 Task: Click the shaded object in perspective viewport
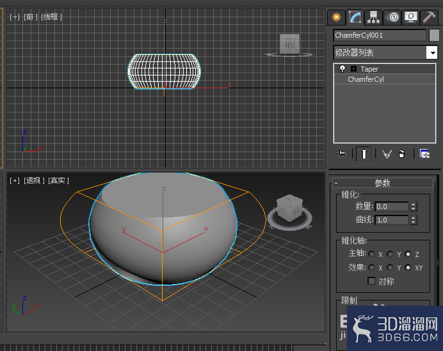click(163, 228)
